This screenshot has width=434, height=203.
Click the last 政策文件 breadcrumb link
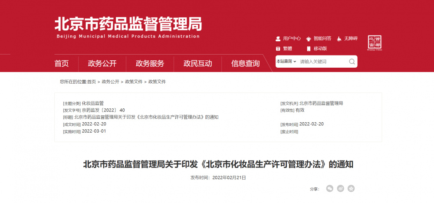pos(157,82)
